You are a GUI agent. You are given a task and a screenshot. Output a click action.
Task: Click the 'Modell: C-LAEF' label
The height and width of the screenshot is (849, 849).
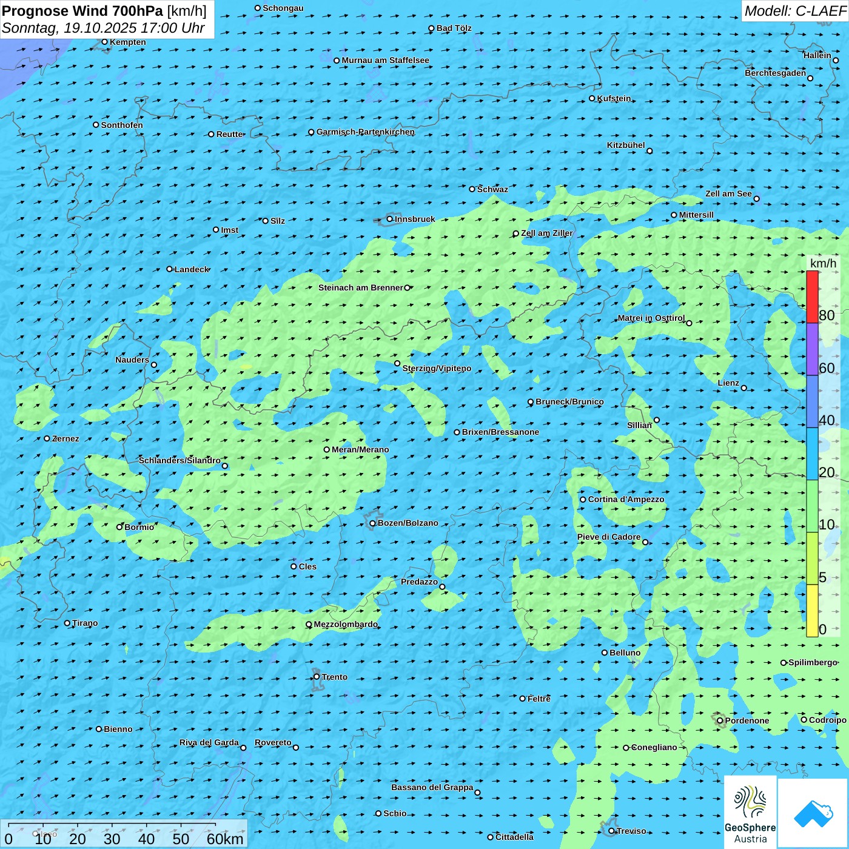click(x=794, y=11)
